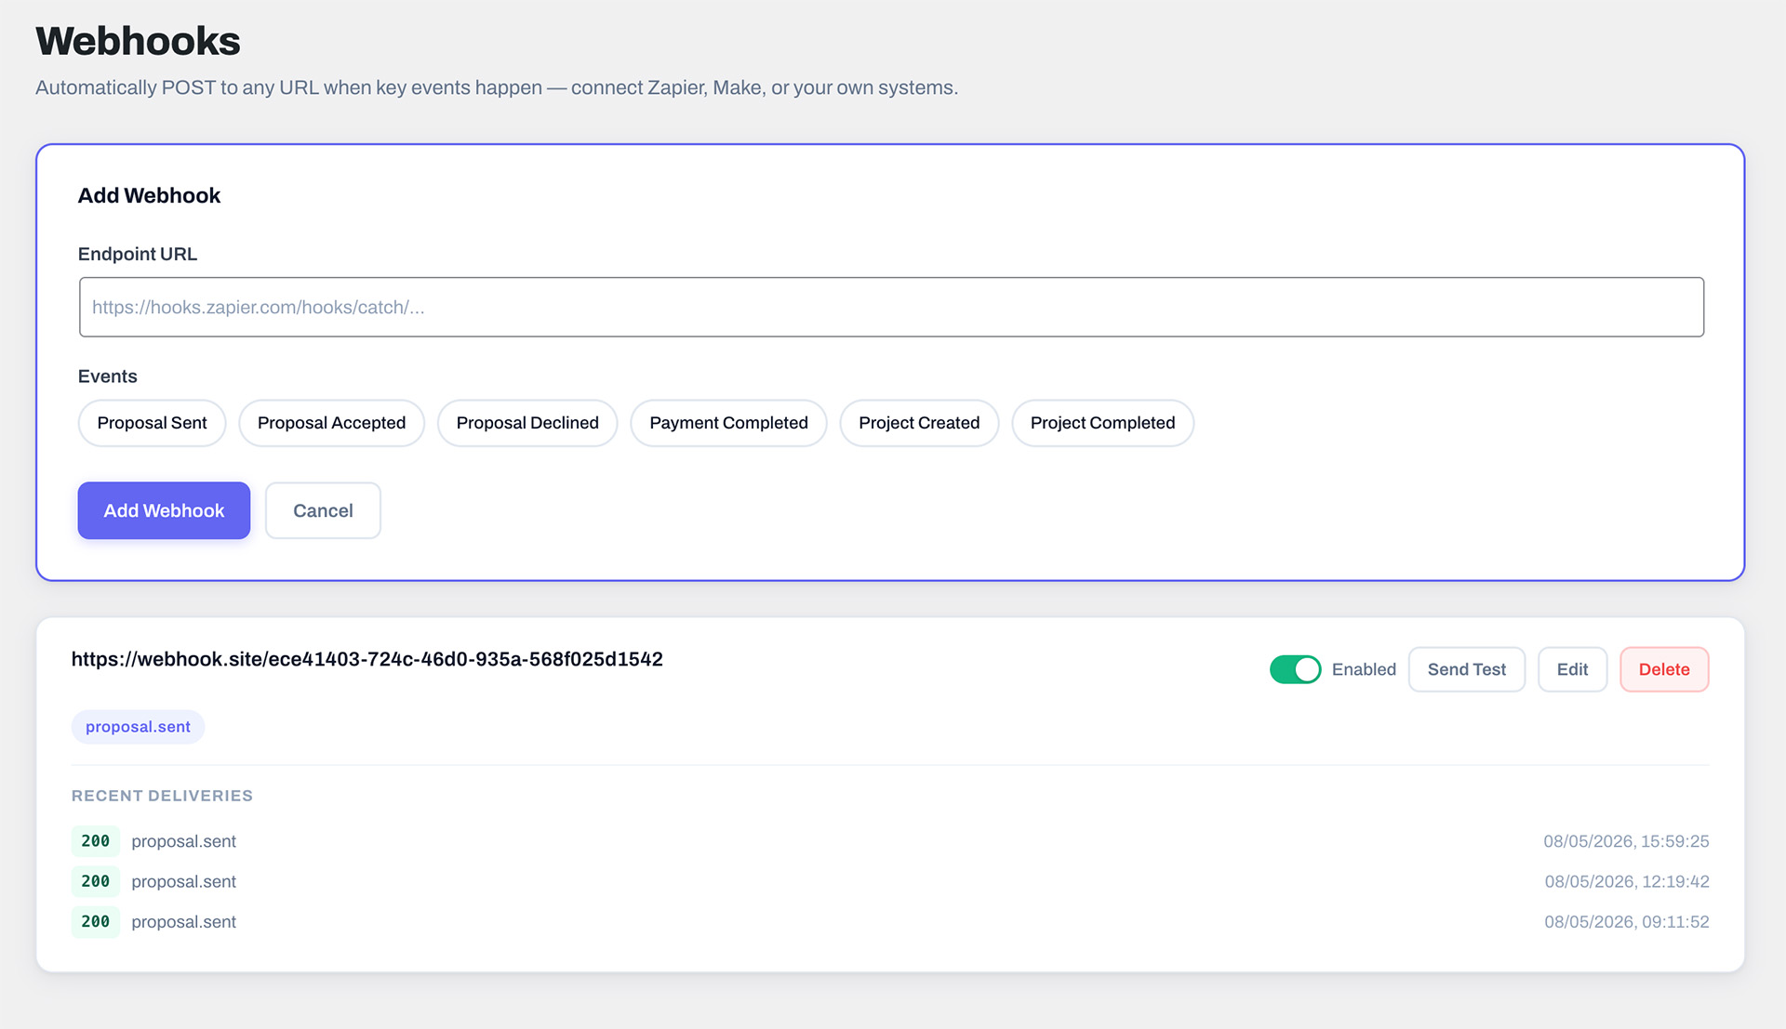Cancel the Add Webhook form

323,510
